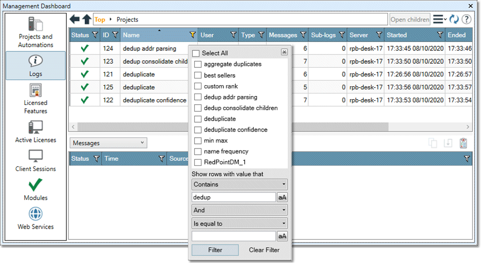Viewport: 481px width, 264px height.
Task: Open Web Services in sidebar
Action: click(x=35, y=218)
